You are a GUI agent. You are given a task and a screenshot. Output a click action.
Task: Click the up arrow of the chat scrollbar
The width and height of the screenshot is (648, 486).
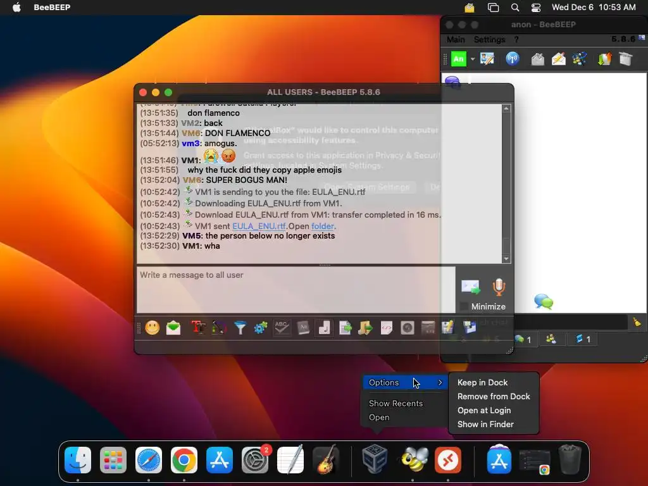(506, 109)
